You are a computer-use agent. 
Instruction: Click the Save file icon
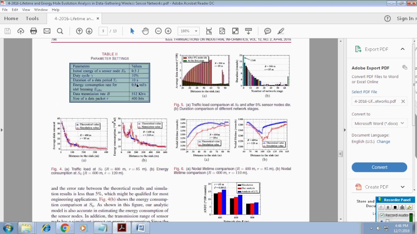(7, 31)
